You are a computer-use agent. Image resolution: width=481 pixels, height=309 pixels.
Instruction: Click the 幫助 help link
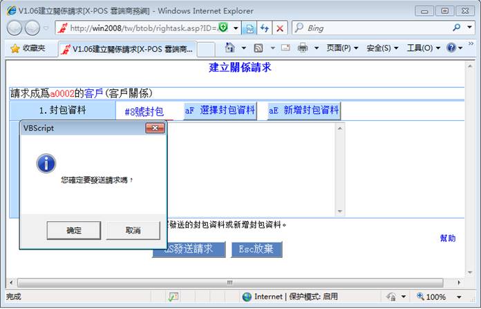[447, 238]
